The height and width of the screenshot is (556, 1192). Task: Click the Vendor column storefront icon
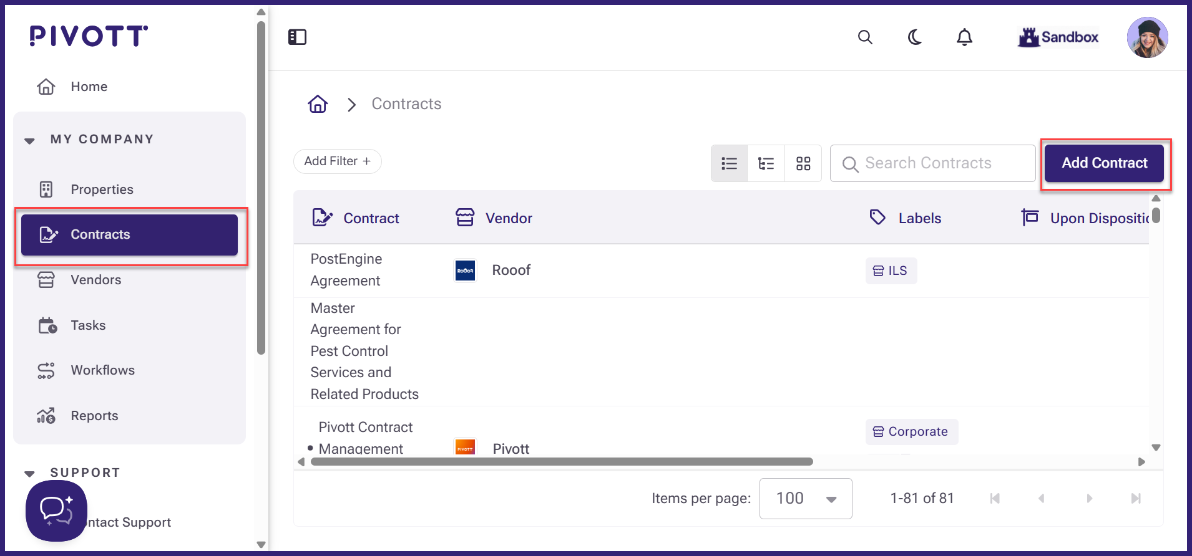click(465, 218)
